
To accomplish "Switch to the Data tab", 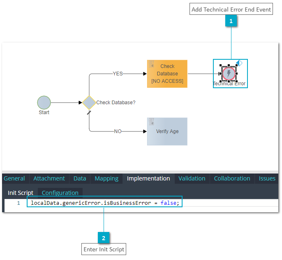I will [x=80, y=178].
